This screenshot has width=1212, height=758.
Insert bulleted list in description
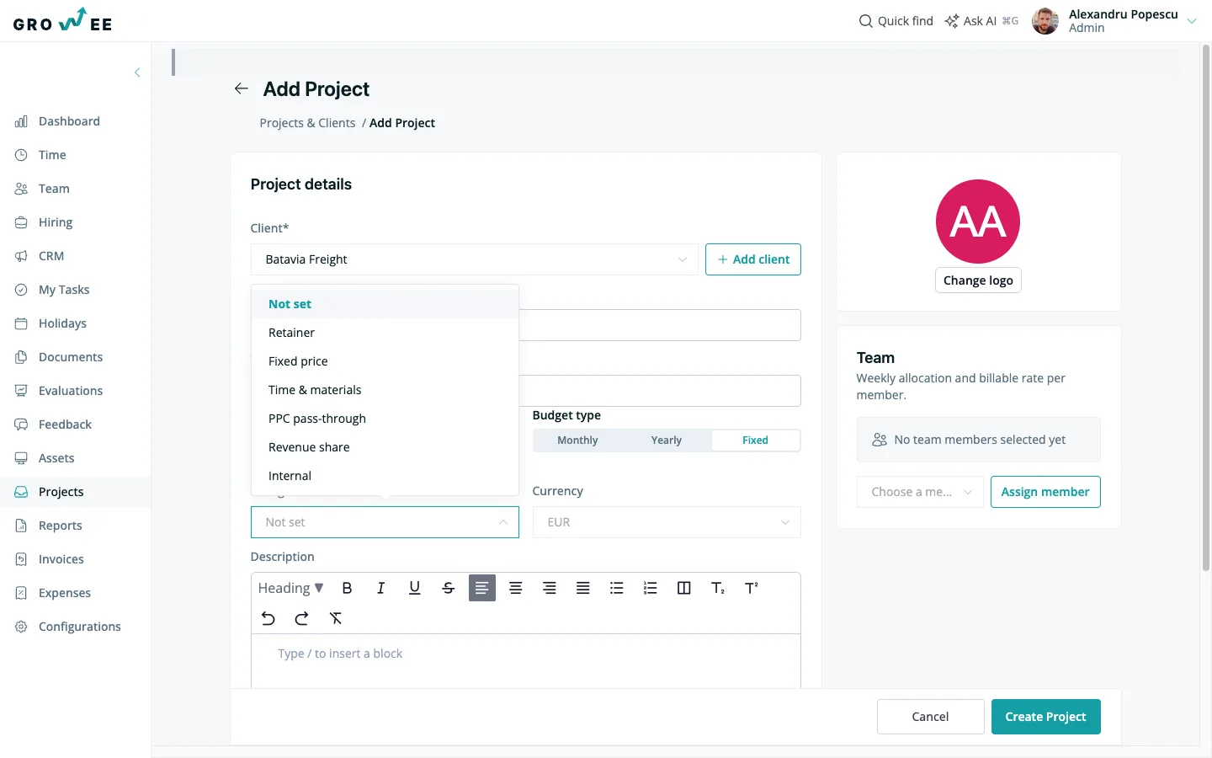coord(616,588)
